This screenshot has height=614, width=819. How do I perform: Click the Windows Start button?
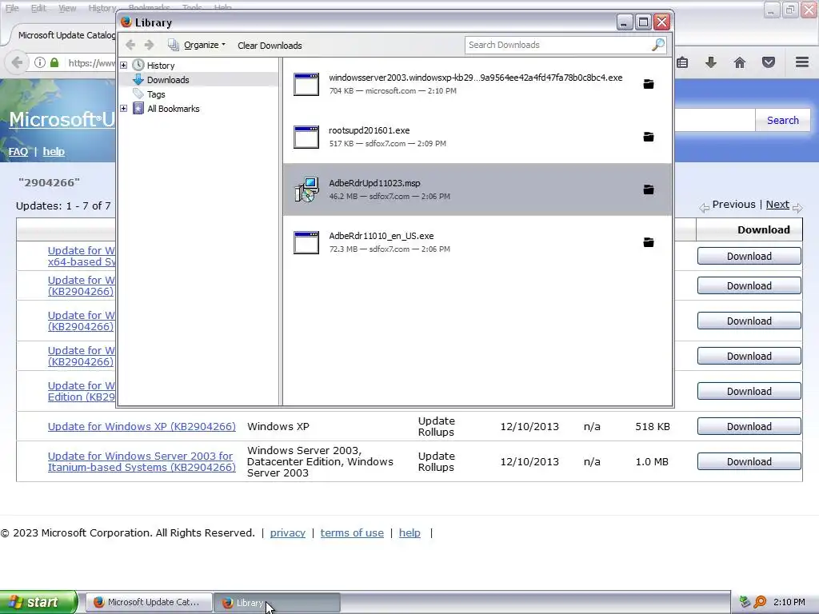pos(38,602)
